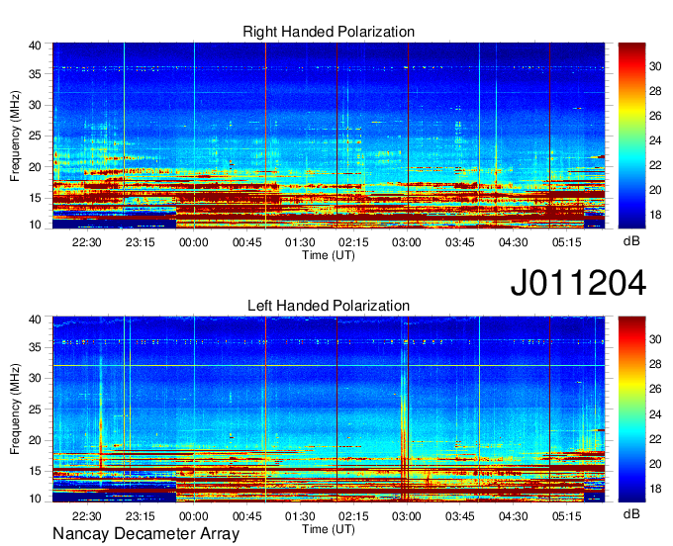
Task: Click the 26 dB value on Right Handed colorbar
Action: 655,116
